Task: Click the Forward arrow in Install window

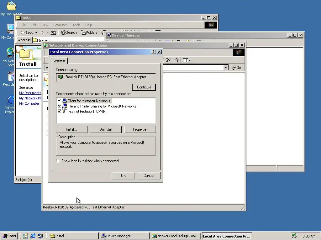Action: point(42,32)
